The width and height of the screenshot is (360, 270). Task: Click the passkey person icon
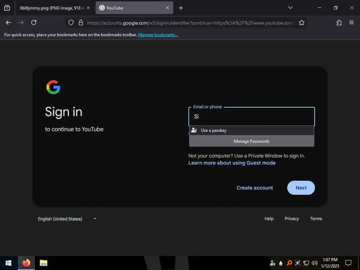point(194,130)
